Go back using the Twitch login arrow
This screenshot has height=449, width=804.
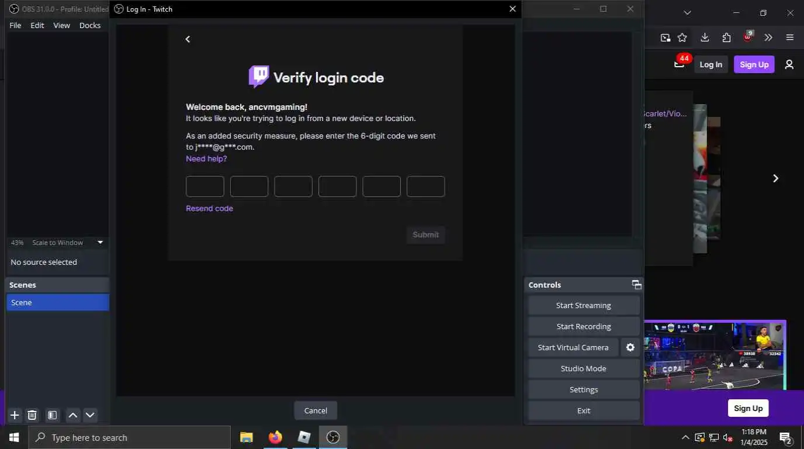tap(188, 39)
